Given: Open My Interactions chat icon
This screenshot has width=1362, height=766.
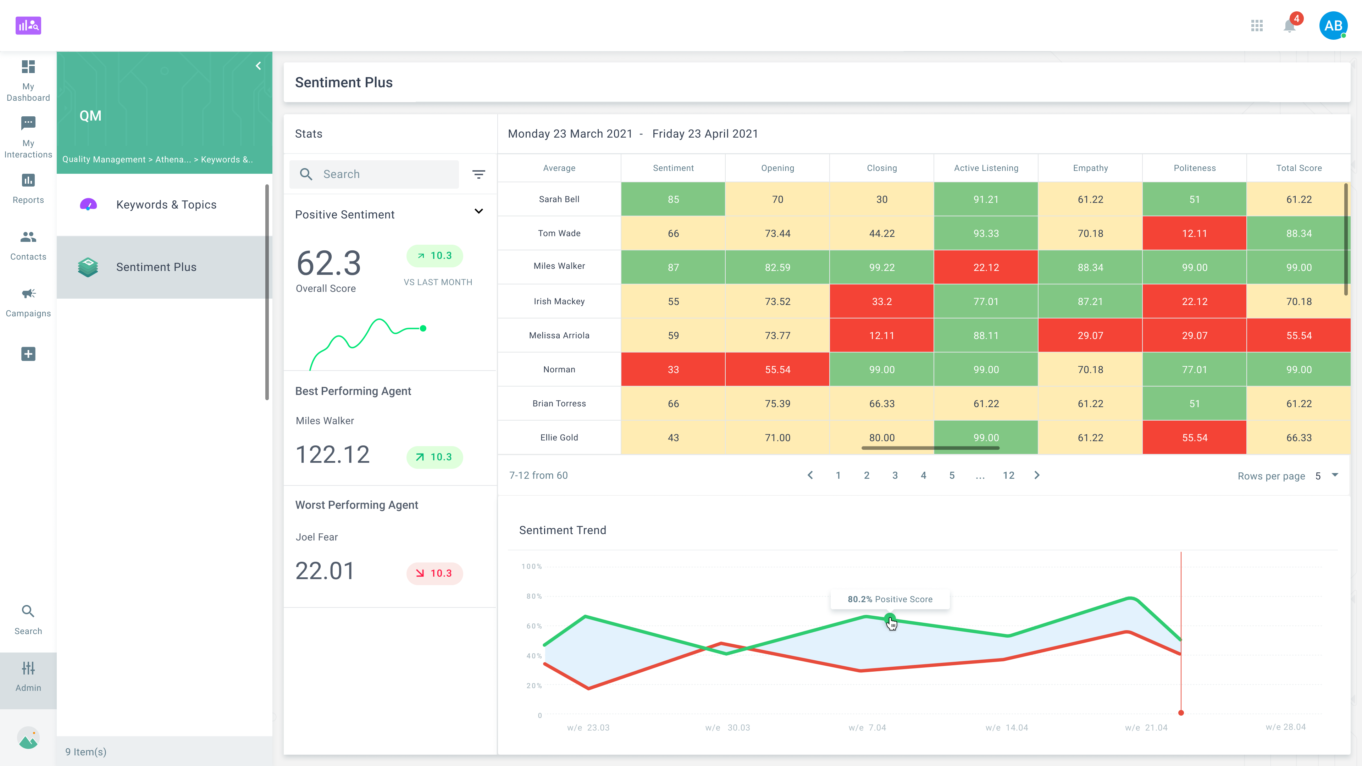Looking at the screenshot, I should (x=28, y=123).
